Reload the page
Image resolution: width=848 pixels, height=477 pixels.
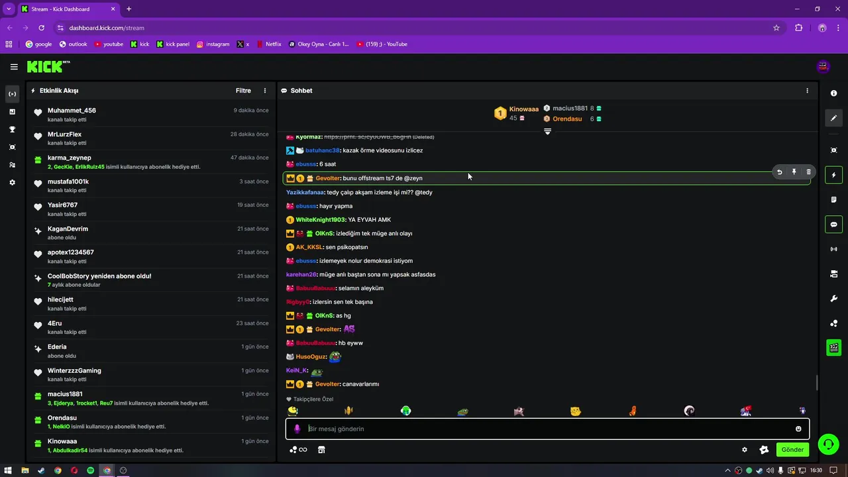[41, 28]
